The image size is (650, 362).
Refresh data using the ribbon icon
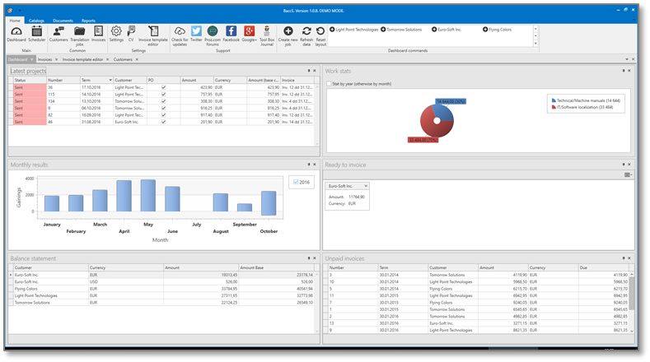[x=306, y=32]
